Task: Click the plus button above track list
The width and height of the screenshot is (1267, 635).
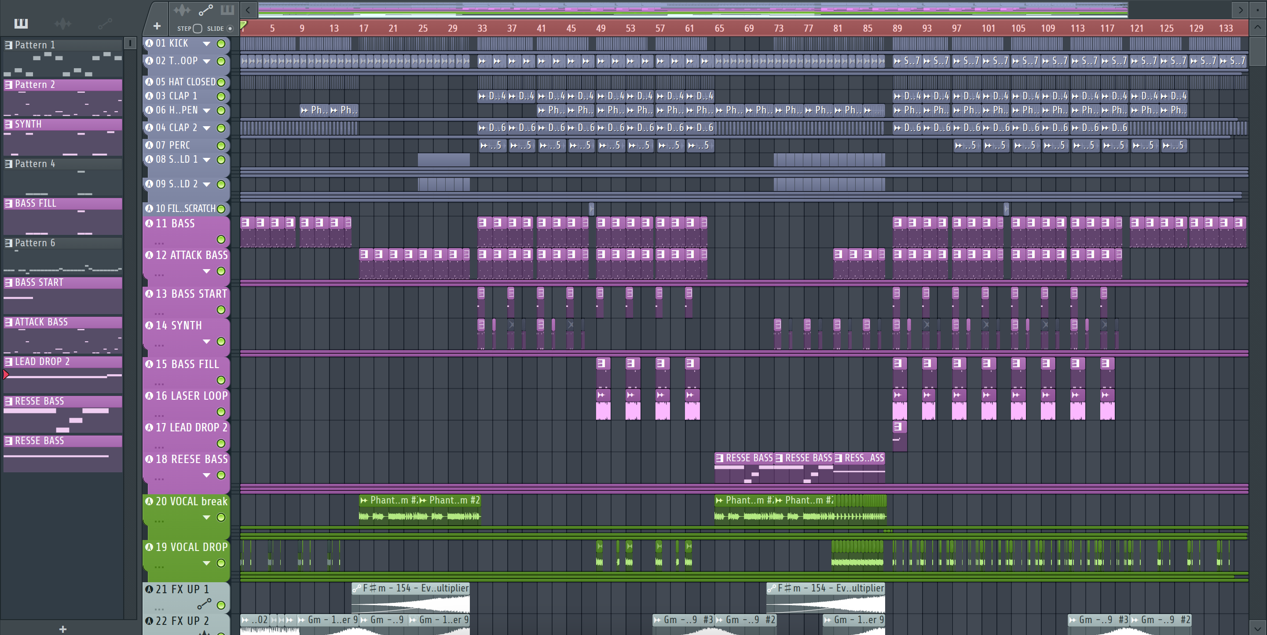Action: [x=157, y=26]
